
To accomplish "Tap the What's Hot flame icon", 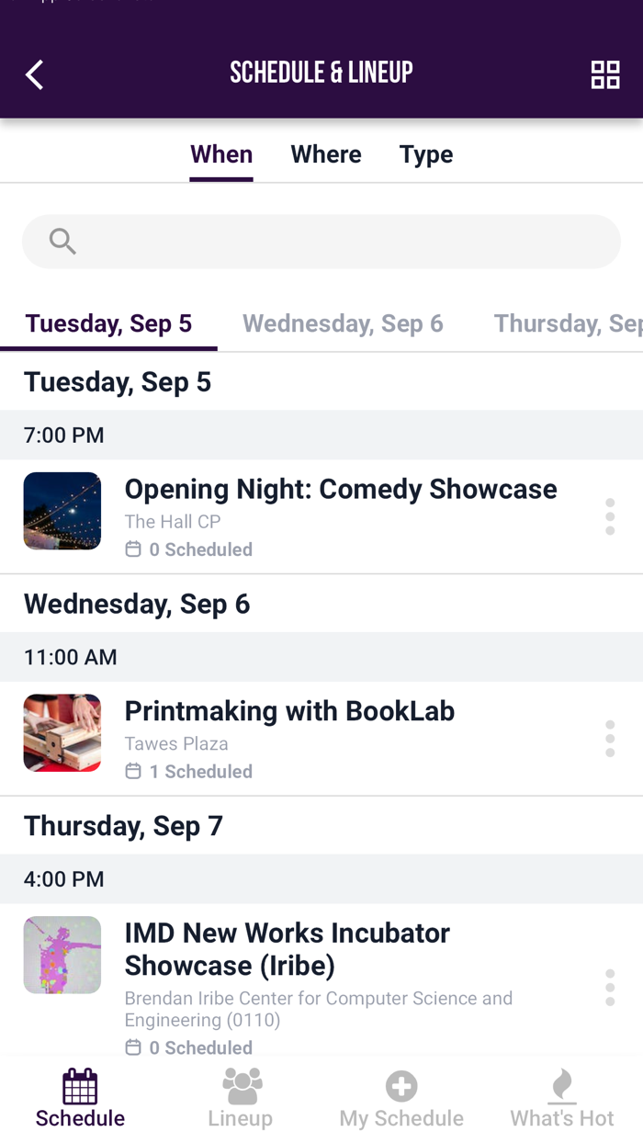I will 560,1086.
